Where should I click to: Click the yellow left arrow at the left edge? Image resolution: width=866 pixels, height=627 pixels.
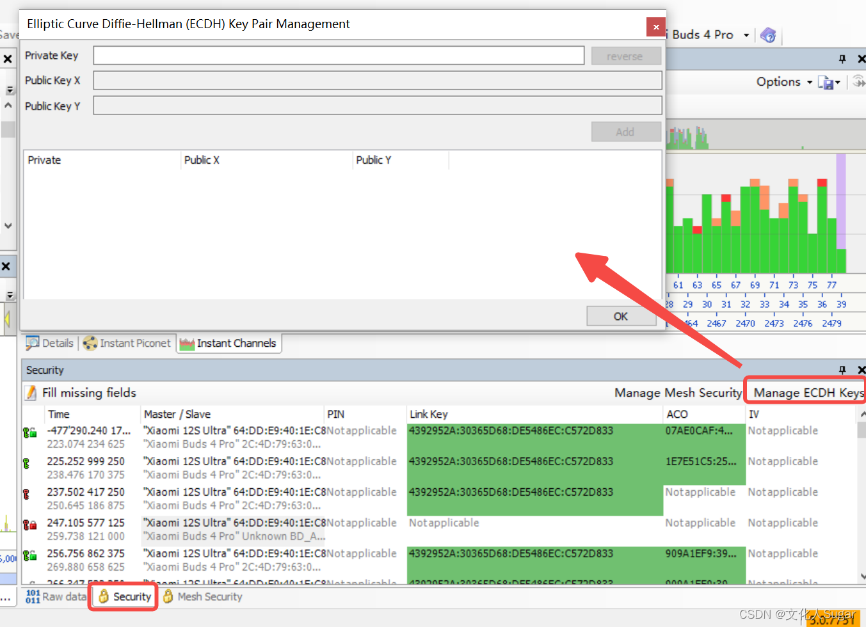pyautogui.click(x=7, y=318)
